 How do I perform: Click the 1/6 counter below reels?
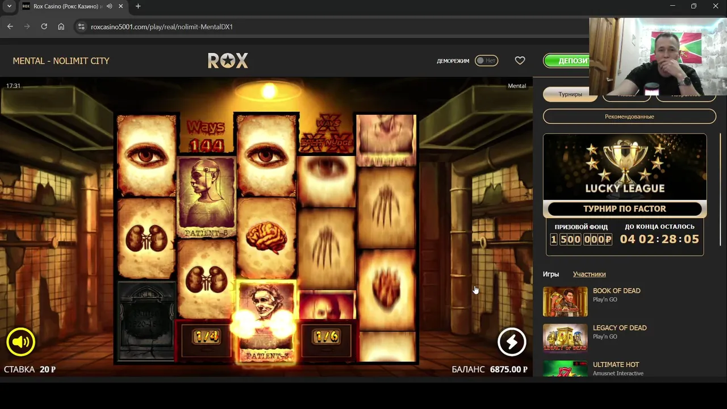click(327, 337)
